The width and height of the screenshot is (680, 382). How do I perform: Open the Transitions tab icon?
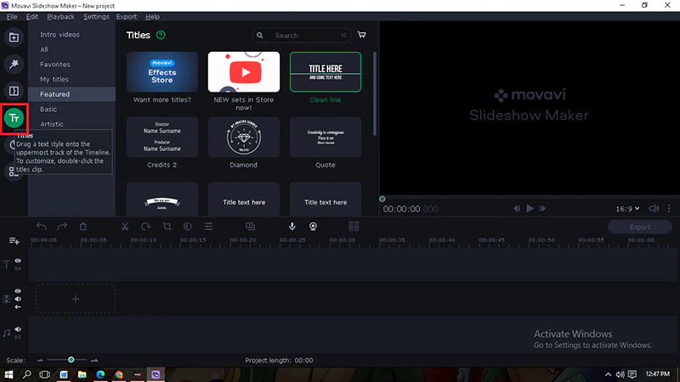14,91
